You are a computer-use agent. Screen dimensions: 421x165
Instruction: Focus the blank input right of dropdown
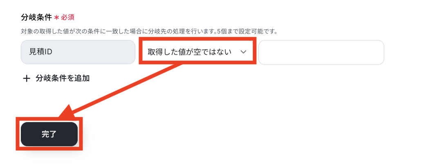tap(321, 52)
